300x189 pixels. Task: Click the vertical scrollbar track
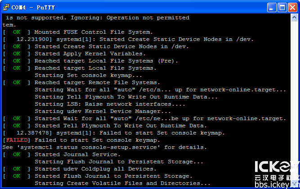point(294,96)
